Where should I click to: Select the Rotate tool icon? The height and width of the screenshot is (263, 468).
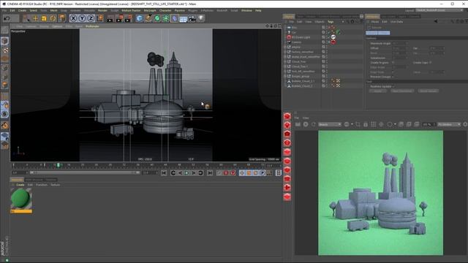pos(53,18)
